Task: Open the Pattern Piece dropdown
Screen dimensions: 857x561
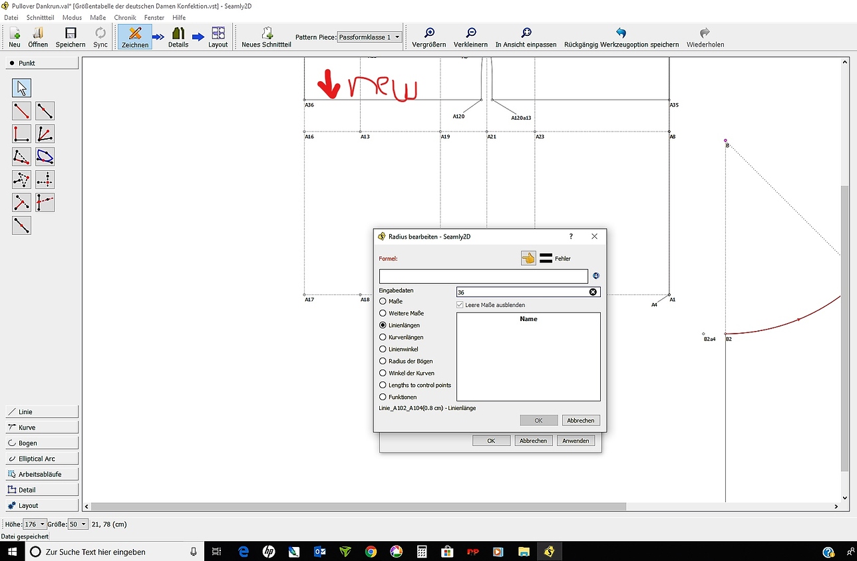Action: tap(369, 37)
